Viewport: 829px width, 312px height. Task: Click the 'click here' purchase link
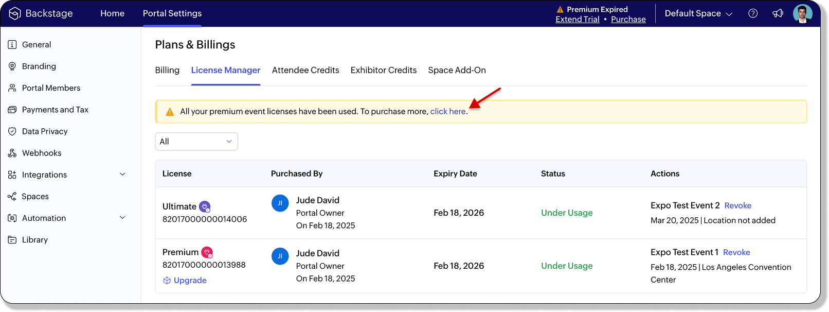click(x=448, y=111)
